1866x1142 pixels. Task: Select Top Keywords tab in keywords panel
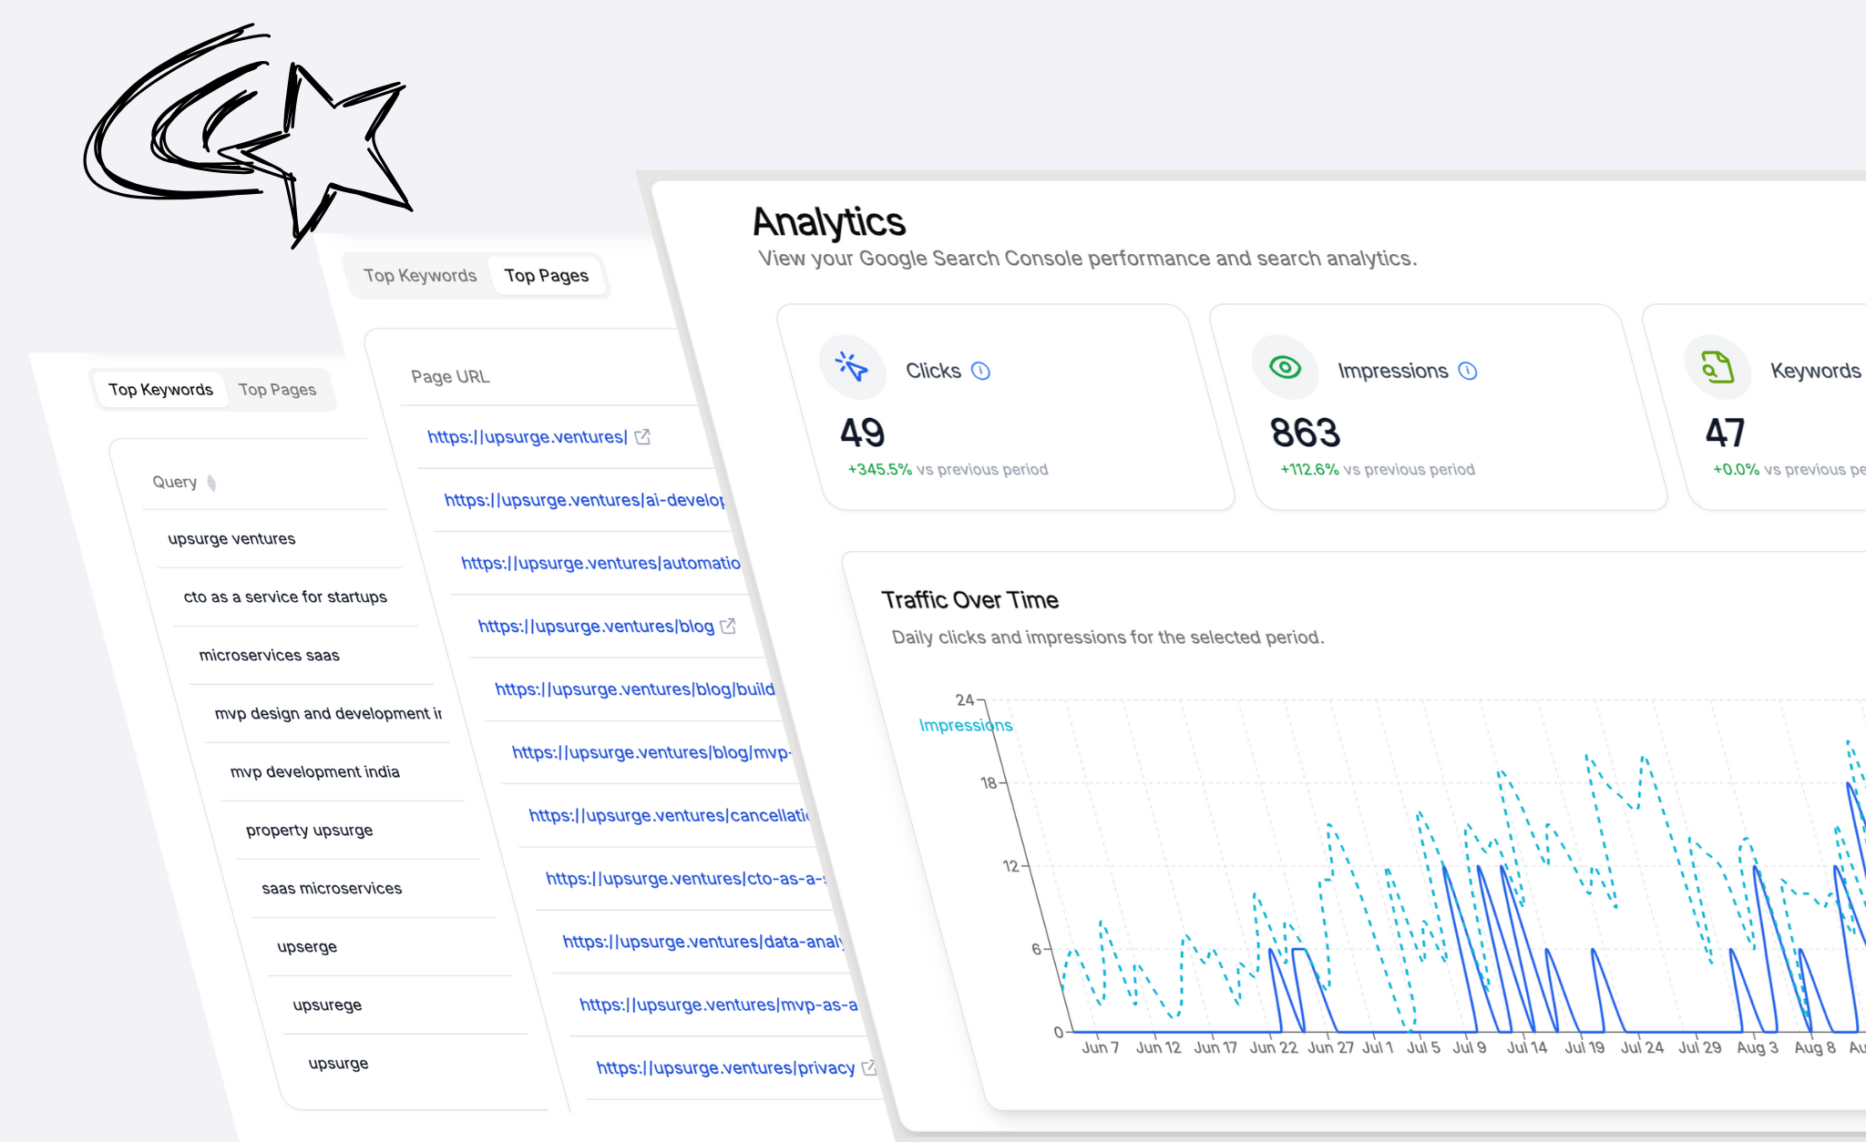point(160,390)
